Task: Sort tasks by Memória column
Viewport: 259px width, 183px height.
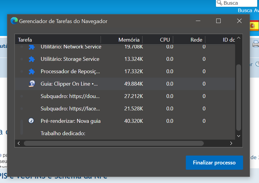Action: [x=129, y=40]
